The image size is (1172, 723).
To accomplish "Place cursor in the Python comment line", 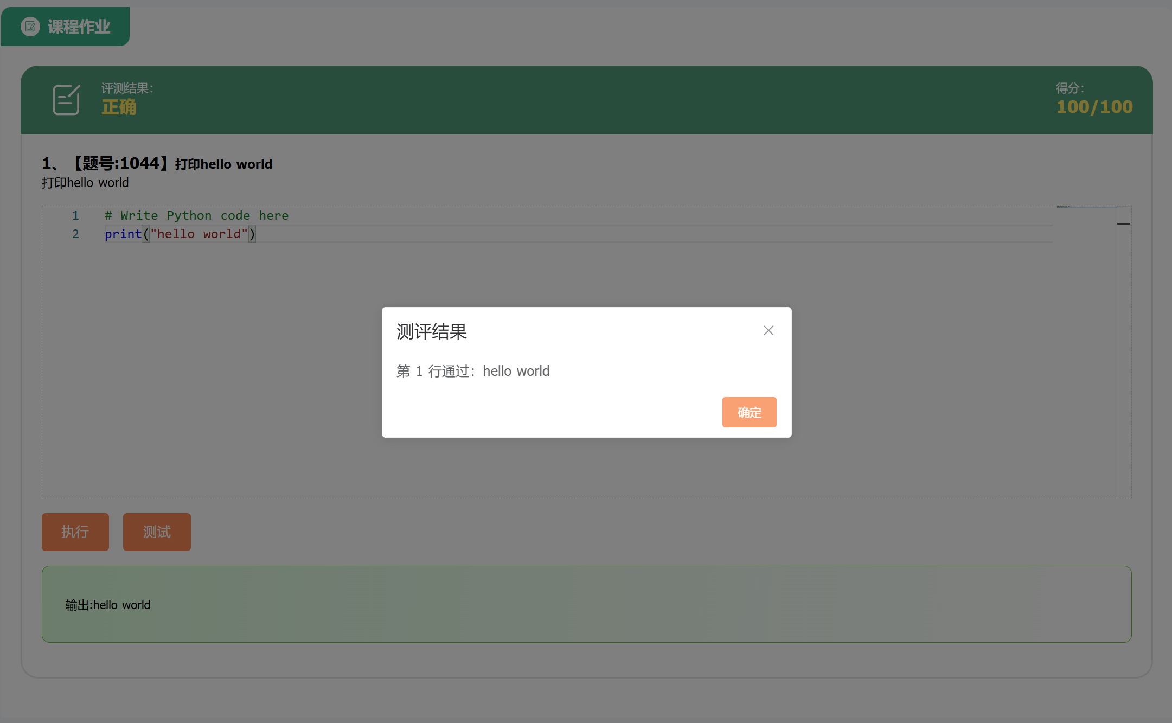I will click(x=196, y=215).
